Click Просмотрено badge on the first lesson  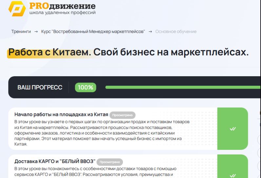pyautogui.click(x=122, y=115)
